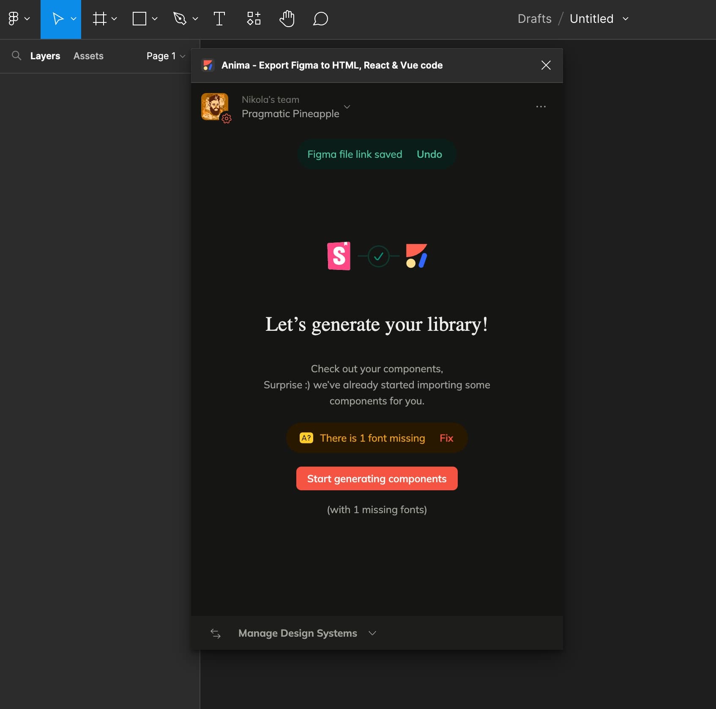Screen dimensions: 716x709
Task: Select the Text tool
Action: tap(219, 19)
